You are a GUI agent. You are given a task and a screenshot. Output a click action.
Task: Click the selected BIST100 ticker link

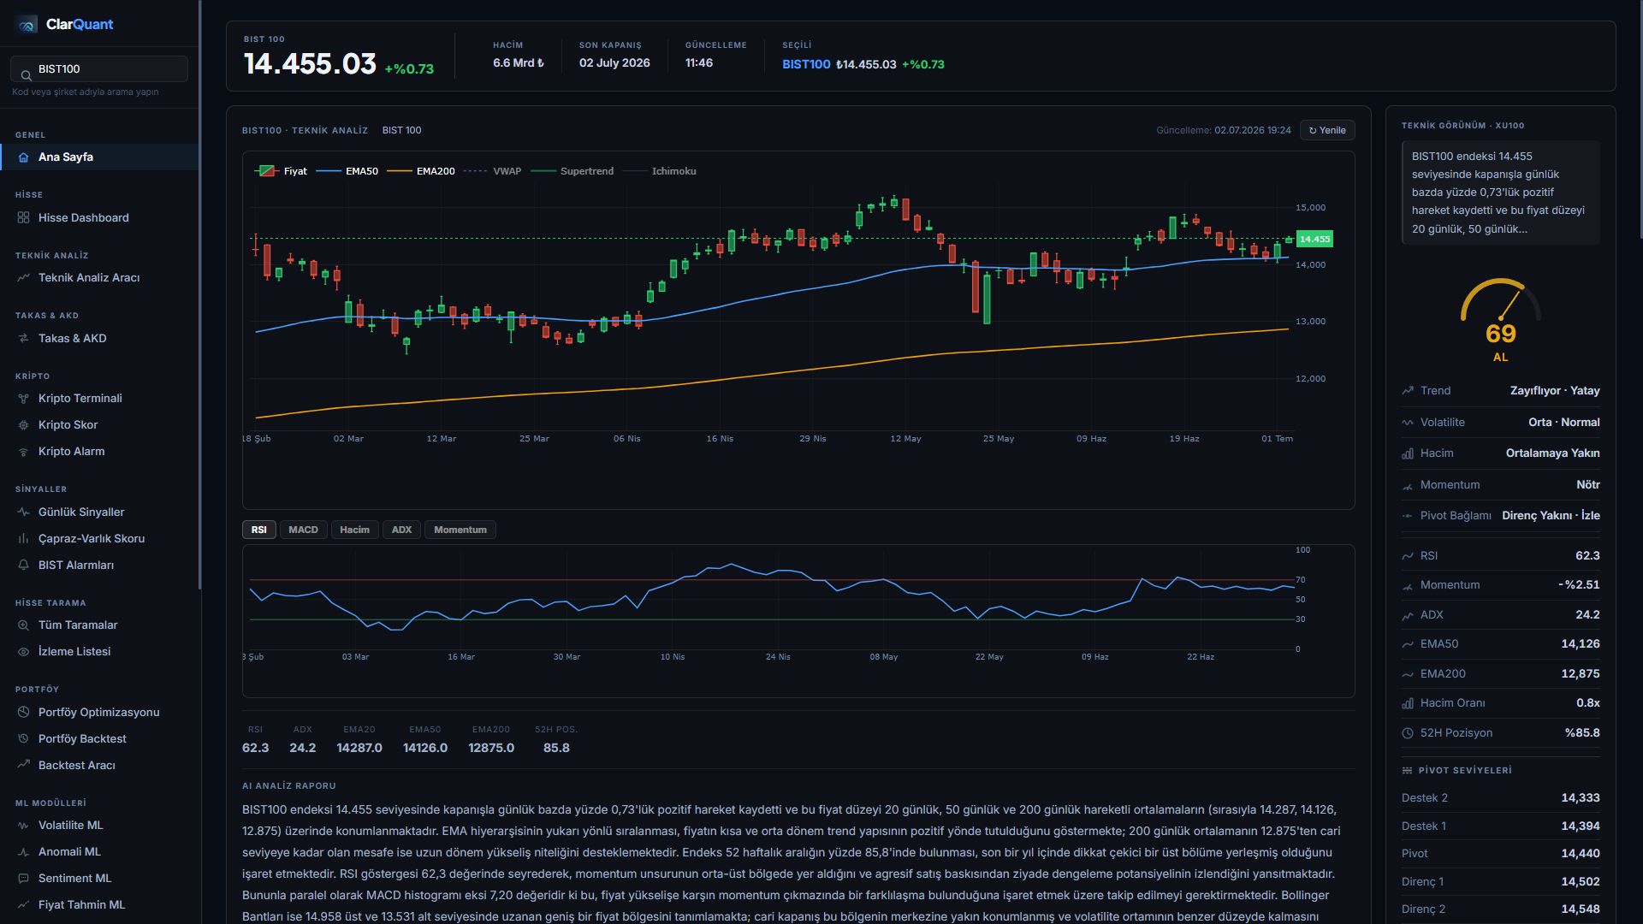[x=806, y=65]
